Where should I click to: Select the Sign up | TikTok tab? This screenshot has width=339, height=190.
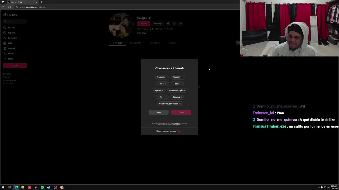22,2
